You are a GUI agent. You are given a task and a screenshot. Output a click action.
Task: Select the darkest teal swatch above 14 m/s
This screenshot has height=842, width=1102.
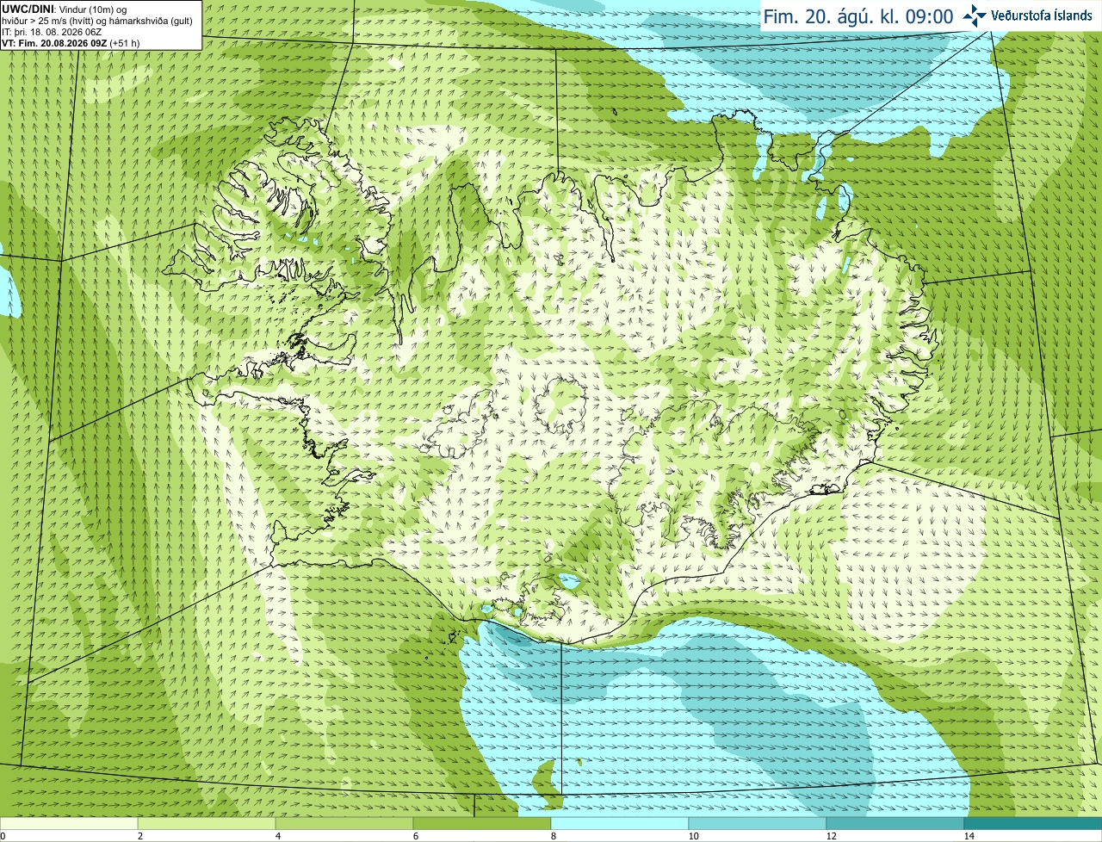(x=1033, y=824)
